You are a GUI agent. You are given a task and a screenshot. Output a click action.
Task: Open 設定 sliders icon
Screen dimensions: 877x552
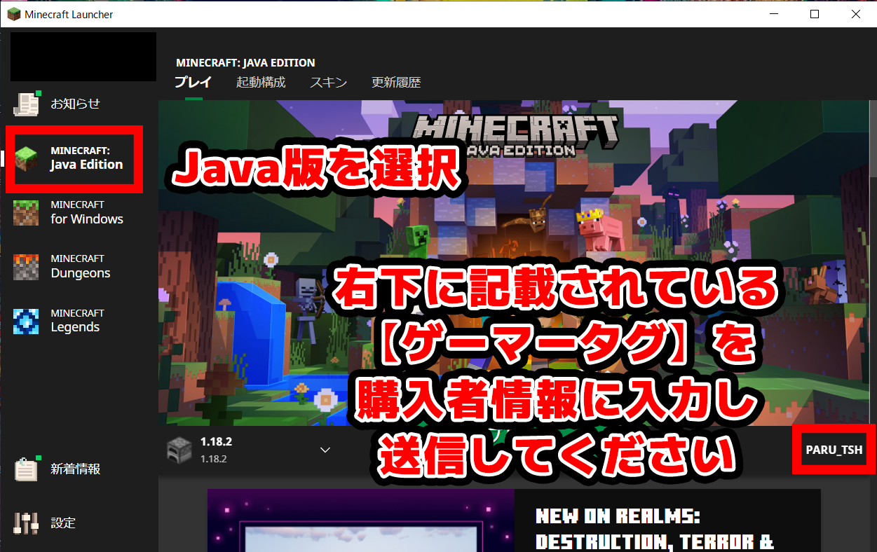(x=27, y=523)
